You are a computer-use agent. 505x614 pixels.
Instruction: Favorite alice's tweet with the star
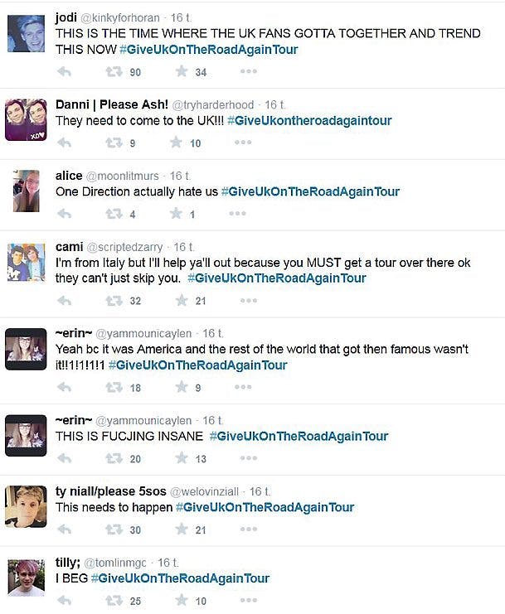click(176, 214)
